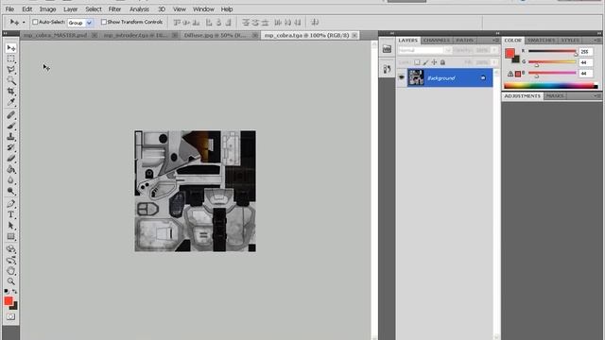Open the Filter menu
This screenshot has height=340, width=605.
(x=114, y=8)
